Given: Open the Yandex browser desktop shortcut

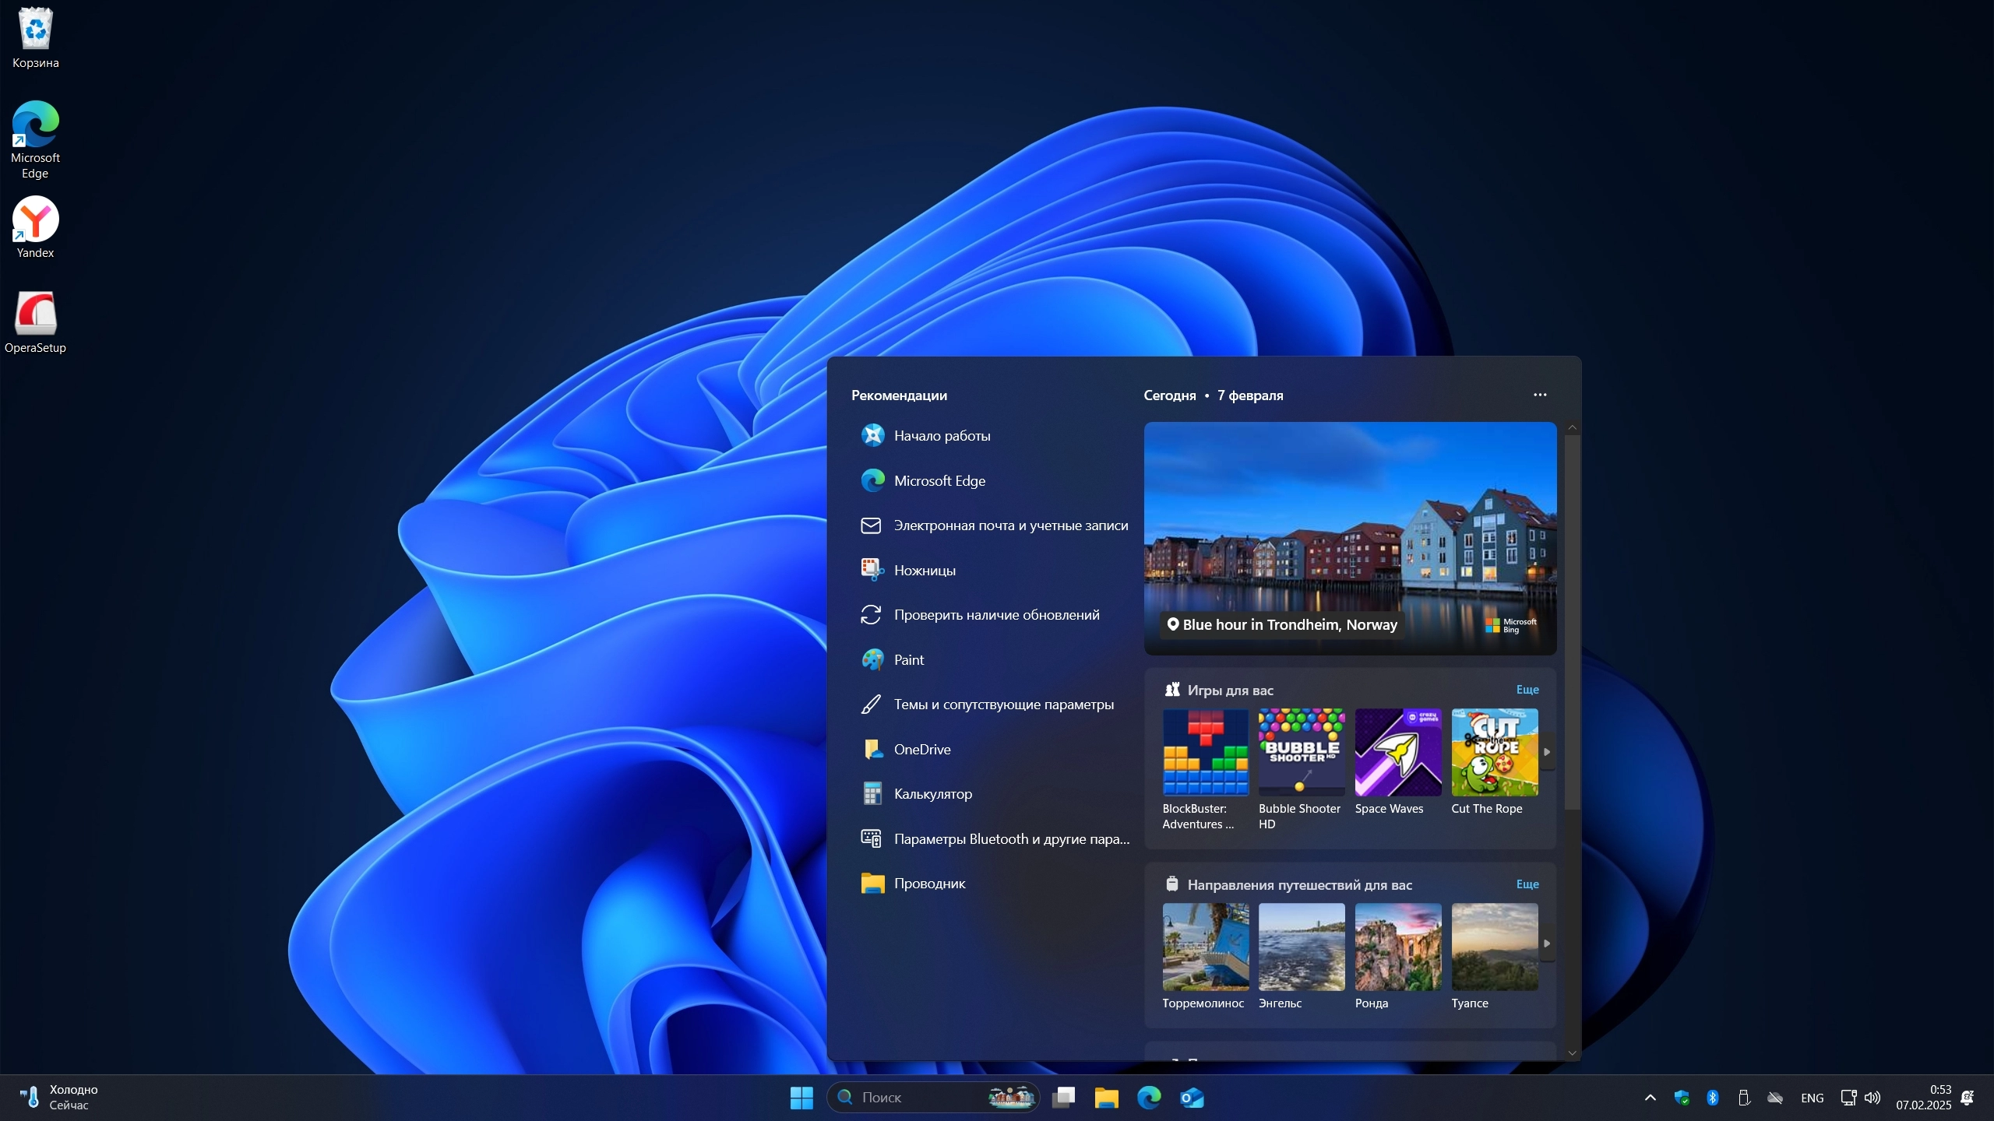Looking at the screenshot, I should [x=35, y=220].
